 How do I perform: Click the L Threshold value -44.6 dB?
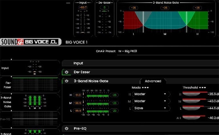[213, 108]
